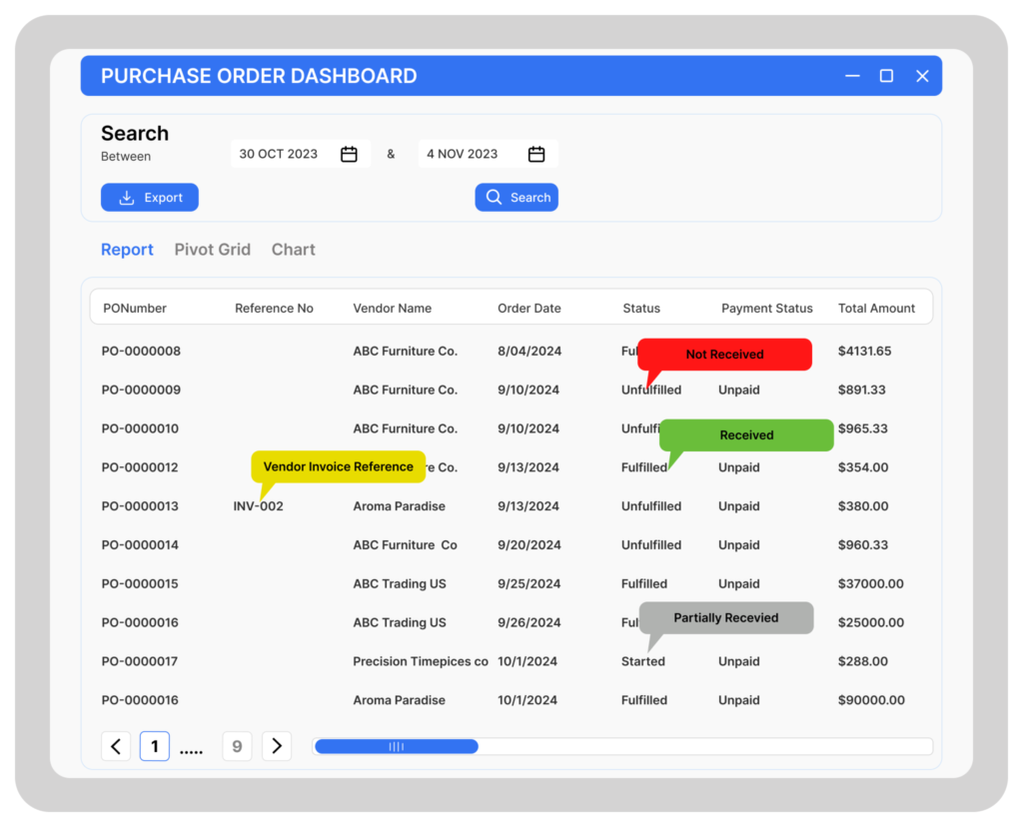Close the Purchase Order Dashboard window
The image size is (1023, 827).
(x=922, y=76)
